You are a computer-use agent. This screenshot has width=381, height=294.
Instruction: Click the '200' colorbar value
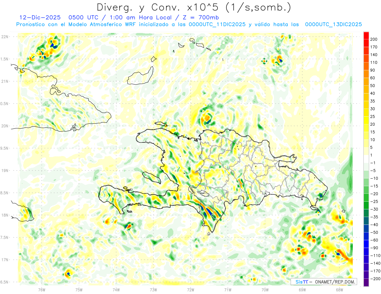374,39
